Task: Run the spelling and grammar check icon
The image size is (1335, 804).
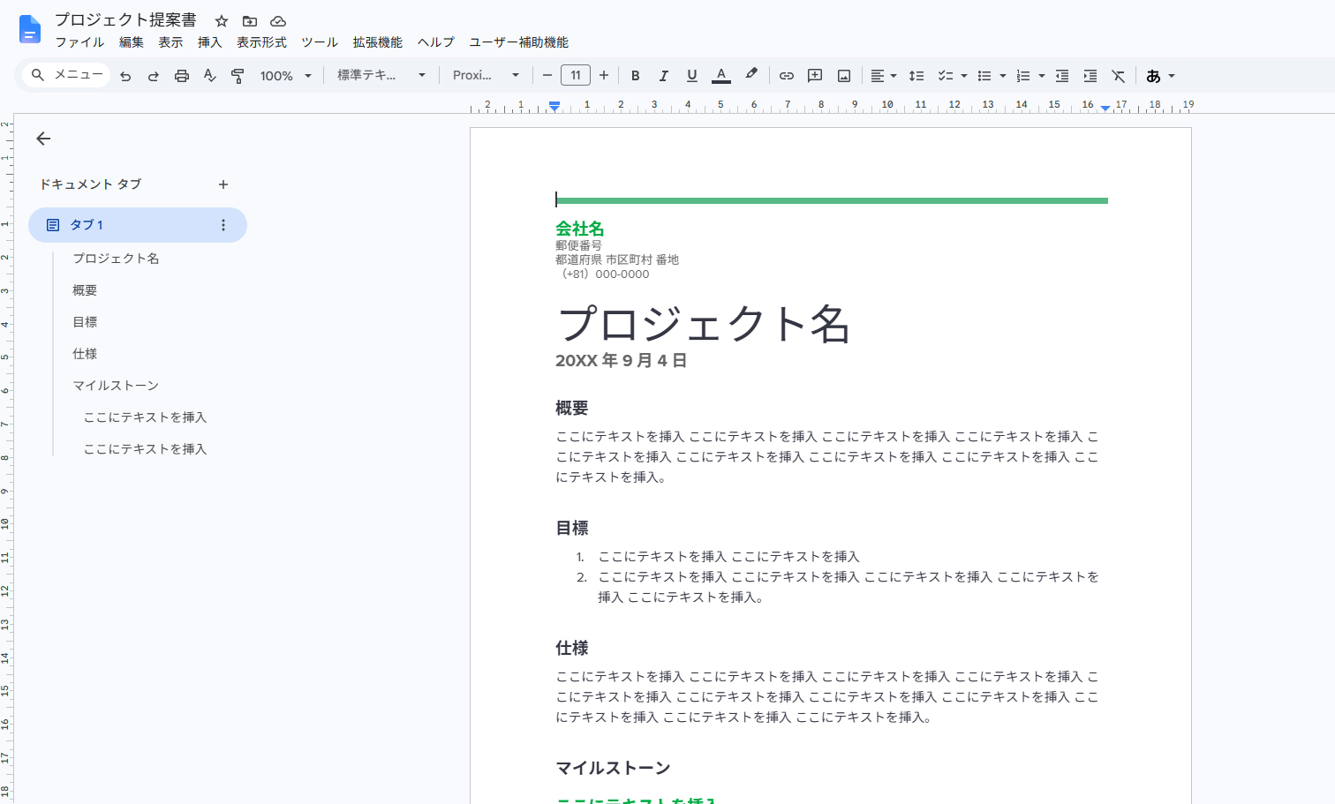Action: coord(209,76)
